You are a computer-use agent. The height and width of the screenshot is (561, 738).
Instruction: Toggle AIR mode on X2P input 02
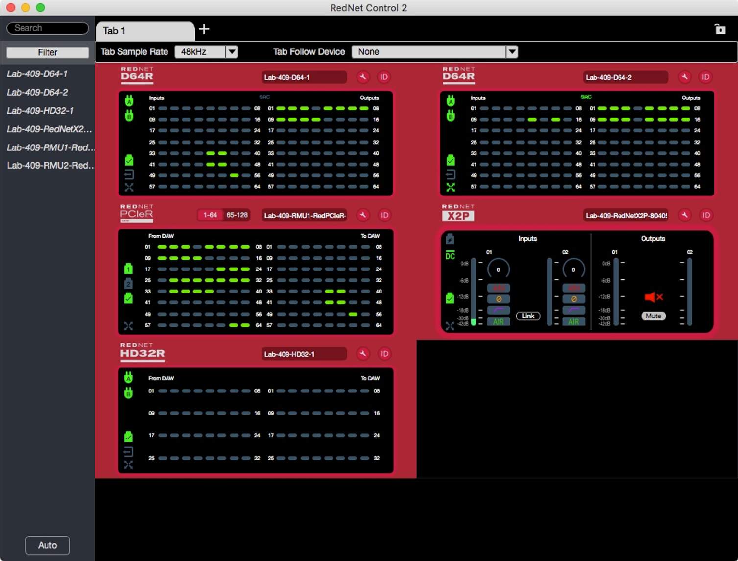[x=573, y=321]
